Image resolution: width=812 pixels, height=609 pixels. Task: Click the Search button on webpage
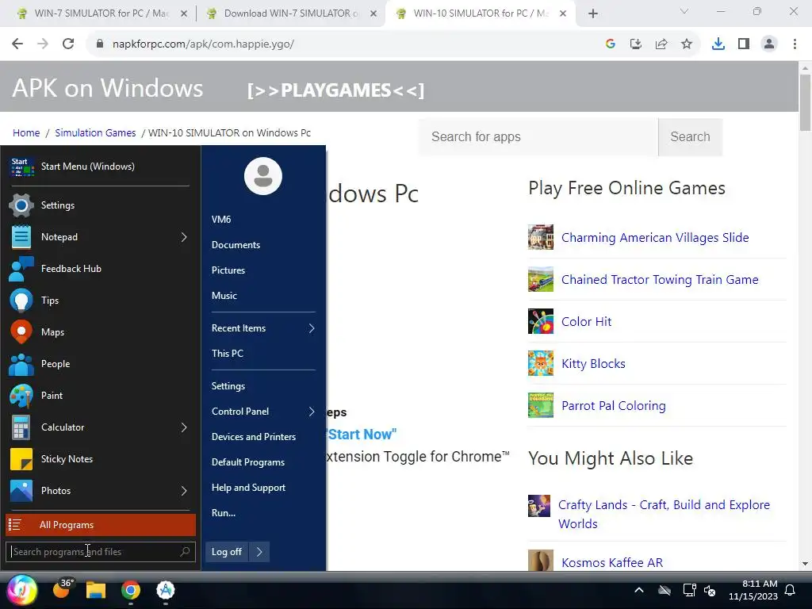click(691, 136)
